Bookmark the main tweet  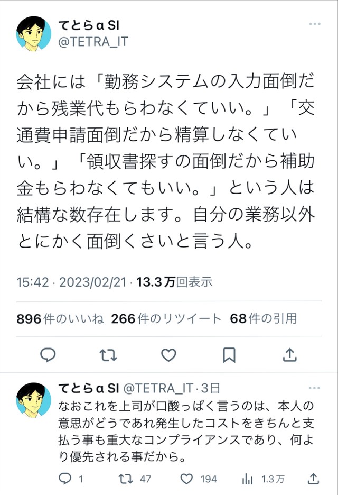229,355
